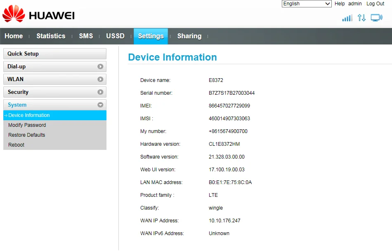Open the Help link
The height and width of the screenshot is (252, 392).
click(340, 4)
